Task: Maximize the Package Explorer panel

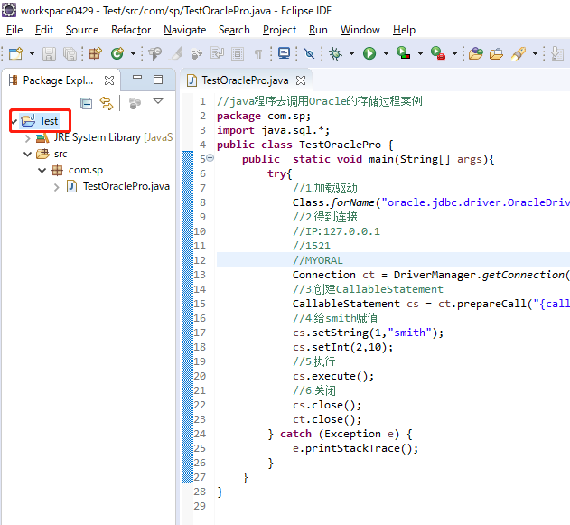Action: point(158,80)
